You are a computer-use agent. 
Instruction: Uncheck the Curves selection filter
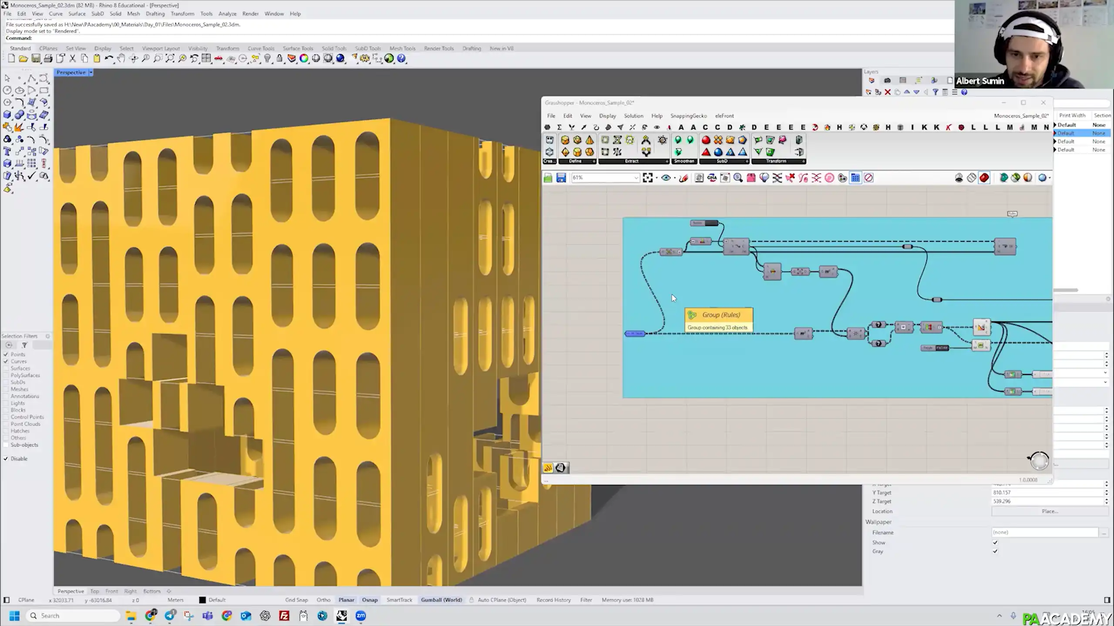click(6, 362)
